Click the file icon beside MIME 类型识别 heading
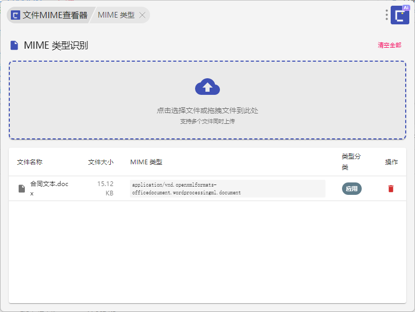The image size is (415, 312). click(15, 46)
